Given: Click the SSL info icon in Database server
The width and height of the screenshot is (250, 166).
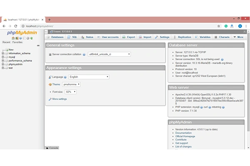Looking at the screenshot, I should click(222, 59).
